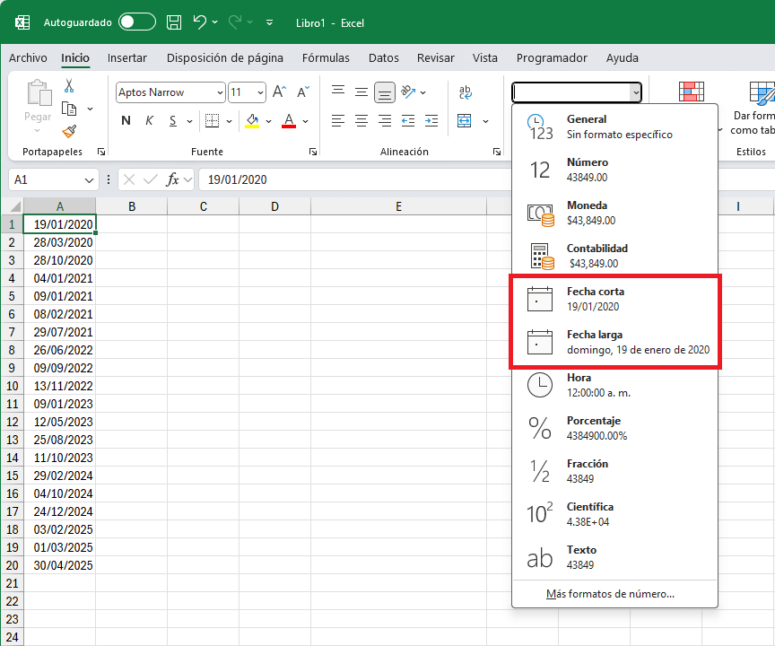Click Align Left icon
This screenshot has width=775, height=646.
tap(338, 120)
